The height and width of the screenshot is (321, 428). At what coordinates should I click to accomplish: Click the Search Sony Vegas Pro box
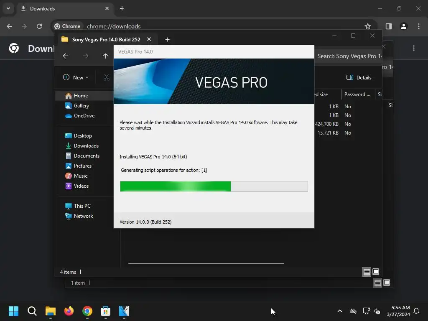(x=348, y=56)
